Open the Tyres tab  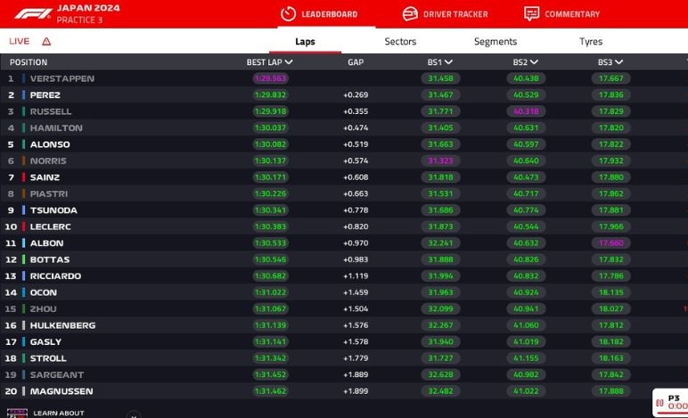(590, 41)
